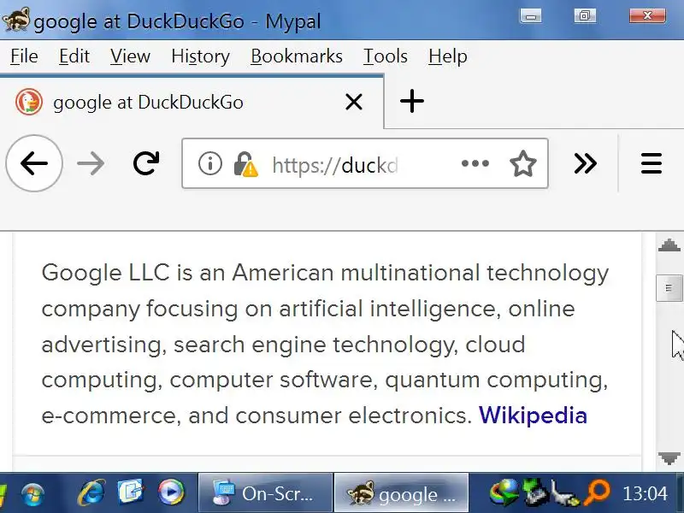Click the pinned taskbar icon next to Internet Explorer
This screenshot has width=684, height=513.
(131, 492)
